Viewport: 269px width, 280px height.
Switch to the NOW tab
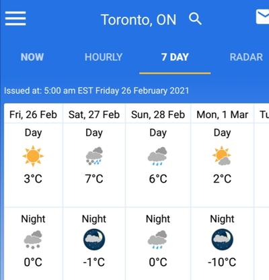pos(32,57)
